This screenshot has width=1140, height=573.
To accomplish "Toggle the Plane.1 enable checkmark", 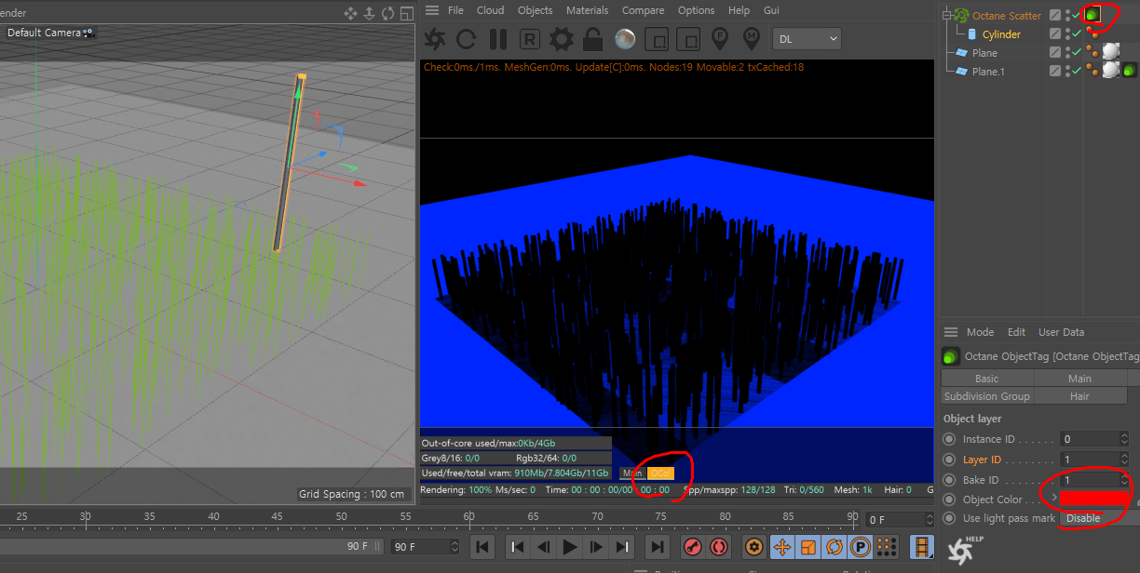I will click(x=1077, y=72).
